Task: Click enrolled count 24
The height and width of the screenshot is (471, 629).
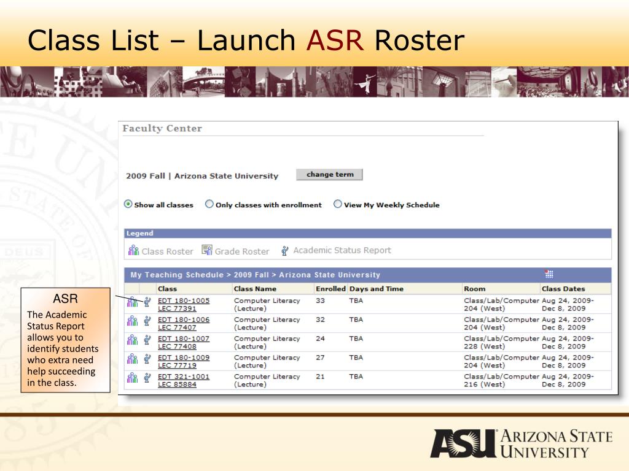Action: pos(320,339)
